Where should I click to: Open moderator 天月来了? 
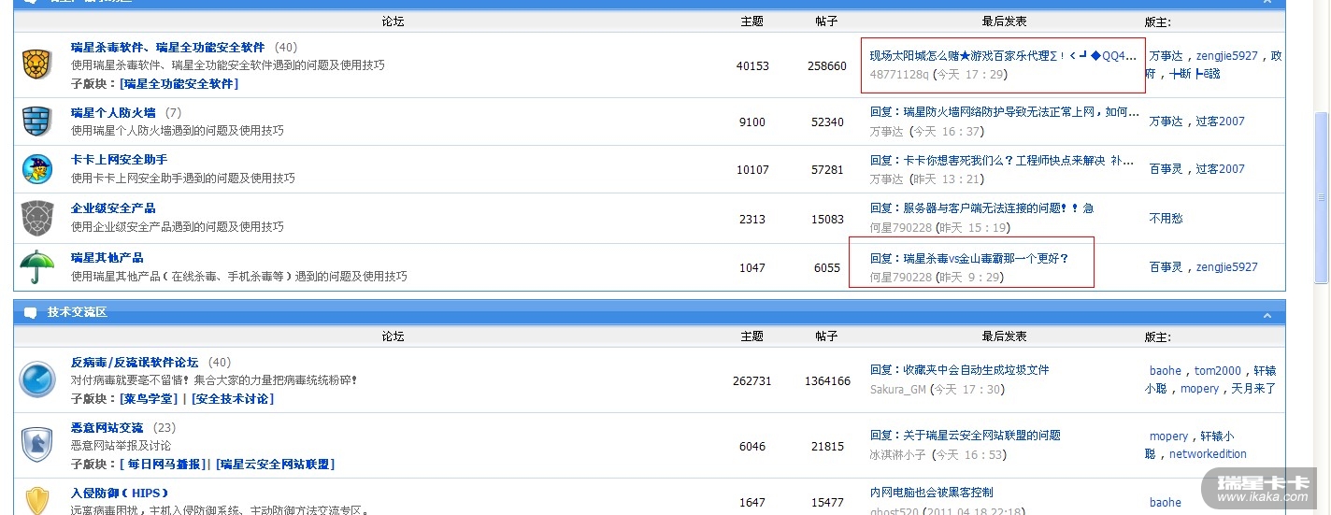[x=1253, y=389]
